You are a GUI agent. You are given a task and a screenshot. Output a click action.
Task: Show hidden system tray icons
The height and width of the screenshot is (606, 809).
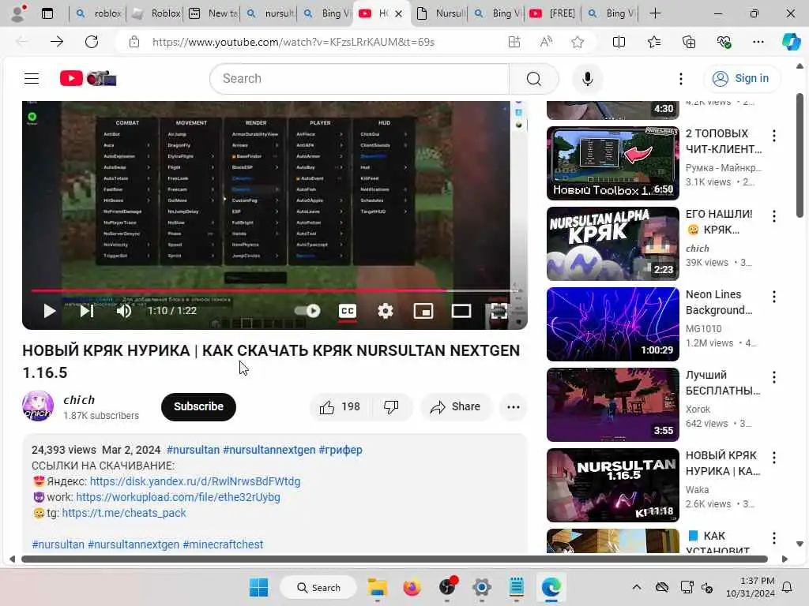point(637,587)
